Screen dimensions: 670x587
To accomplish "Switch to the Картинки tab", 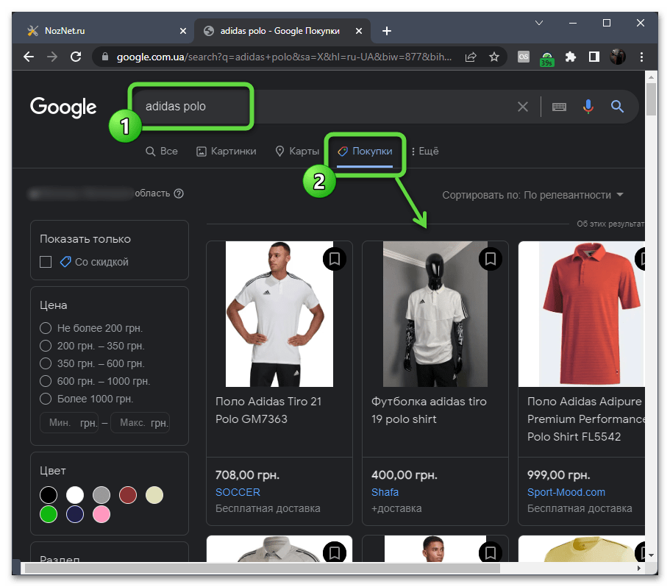I will pos(226,152).
